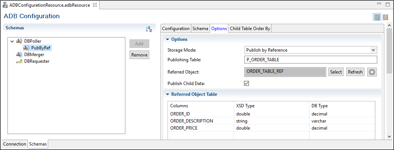Viewport: 394px width, 150px height.
Task: Click the alphabetical sort icon in Schemas
Action: (x=148, y=29)
